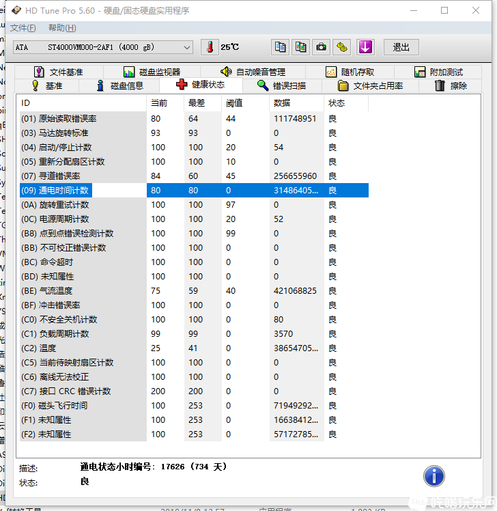Select row (C5) 当前待映射扇区计数
The height and width of the screenshot is (511, 497).
coord(194,362)
